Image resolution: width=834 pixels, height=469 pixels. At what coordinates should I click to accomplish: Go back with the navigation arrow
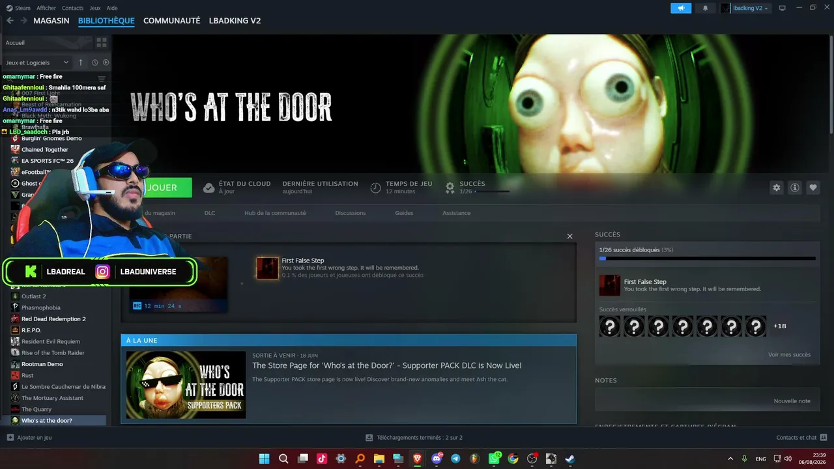(x=10, y=21)
